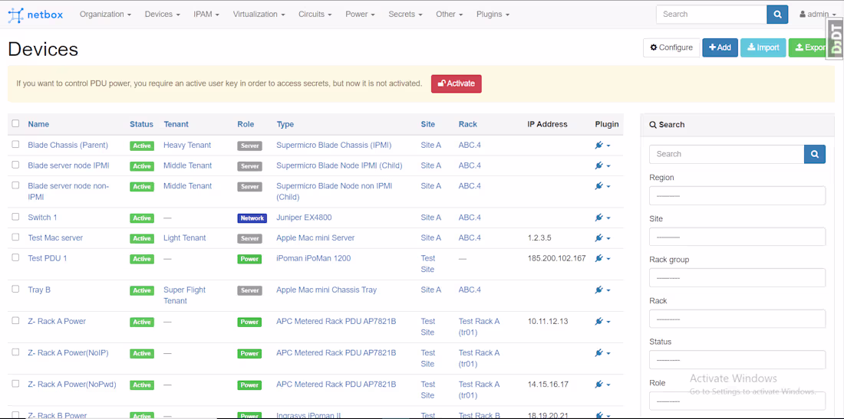This screenshot has width=844, height=419.
Task: Open plug icon for Z- Rack A Power(NoPwd)
Action: (x=602, y=385)
